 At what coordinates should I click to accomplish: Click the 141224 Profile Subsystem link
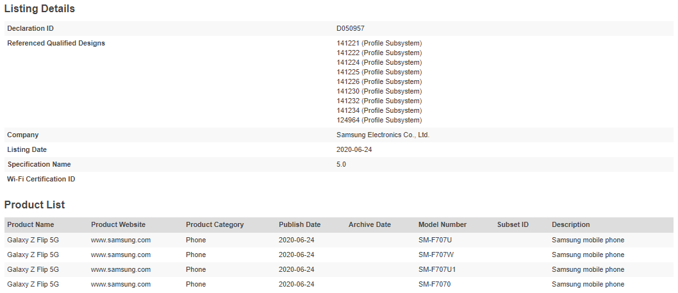347,62
